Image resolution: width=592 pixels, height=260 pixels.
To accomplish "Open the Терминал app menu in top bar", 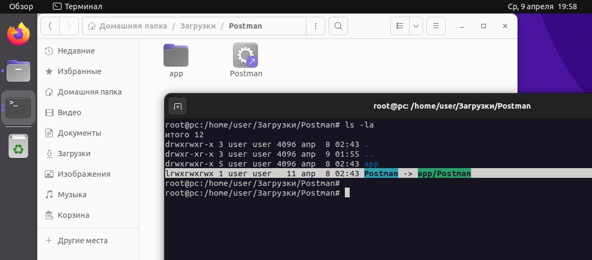I will coord(78,6).
